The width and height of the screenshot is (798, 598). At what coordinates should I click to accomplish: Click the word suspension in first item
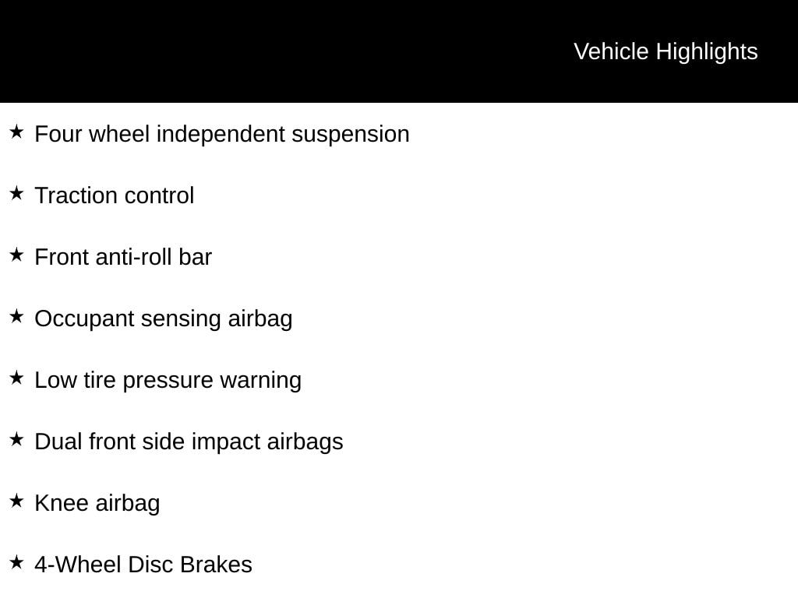click(x=351, y=135)
